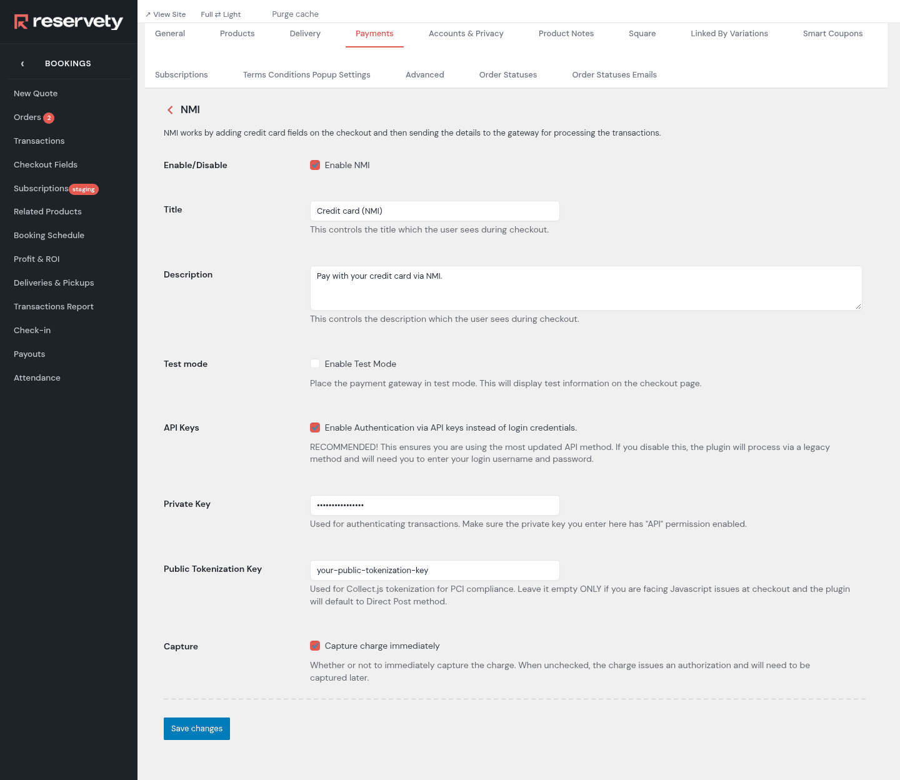The image size is (900, 780).
Task: Switch to the Products tab
Action: click(237, 34)
